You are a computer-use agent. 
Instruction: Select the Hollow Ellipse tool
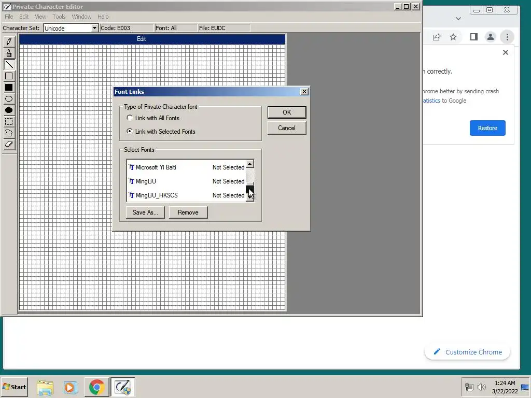click(x=9, y=99)
